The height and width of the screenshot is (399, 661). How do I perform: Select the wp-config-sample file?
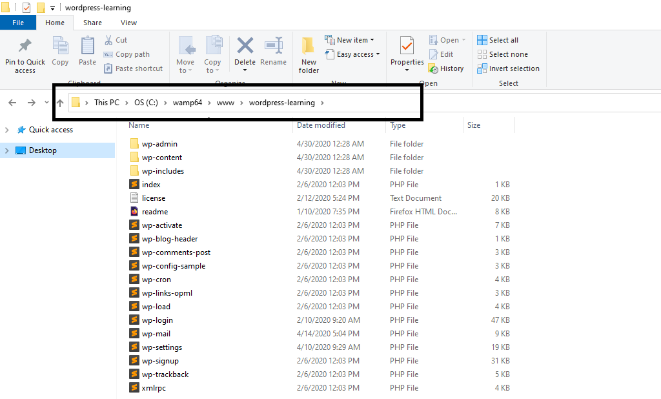click(173, 266)
